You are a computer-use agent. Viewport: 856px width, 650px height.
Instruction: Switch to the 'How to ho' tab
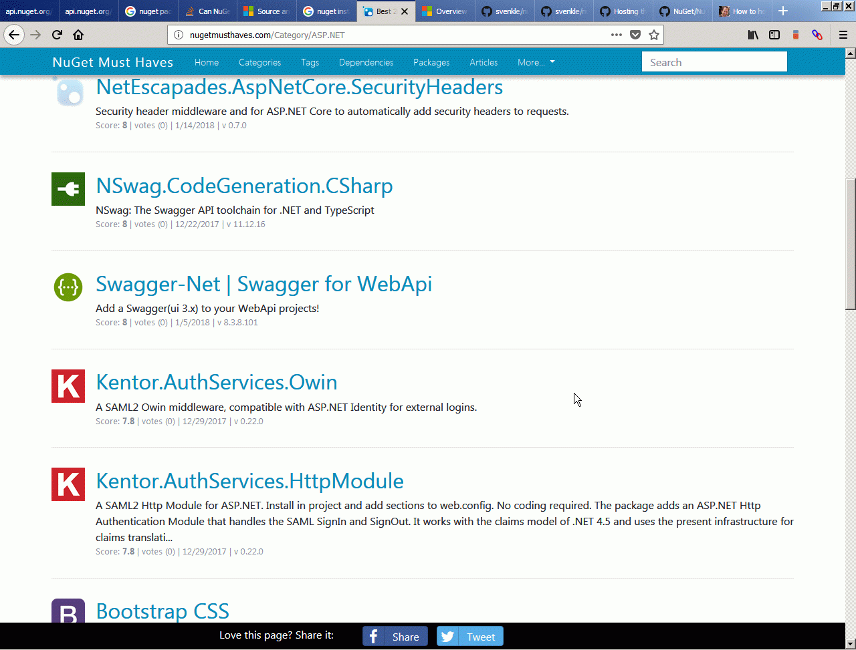tap(741, 11)
